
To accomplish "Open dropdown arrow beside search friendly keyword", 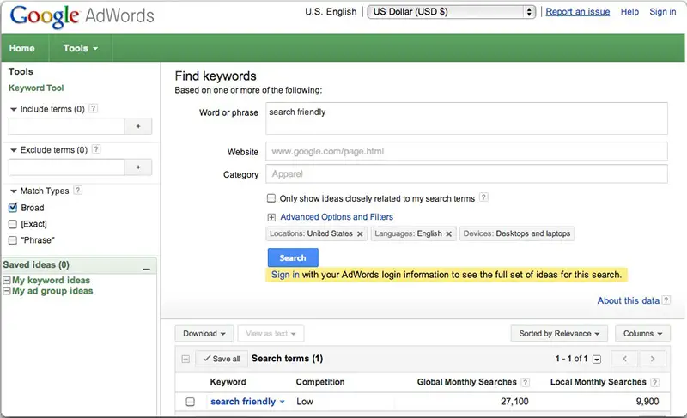I will pos(283,402).
